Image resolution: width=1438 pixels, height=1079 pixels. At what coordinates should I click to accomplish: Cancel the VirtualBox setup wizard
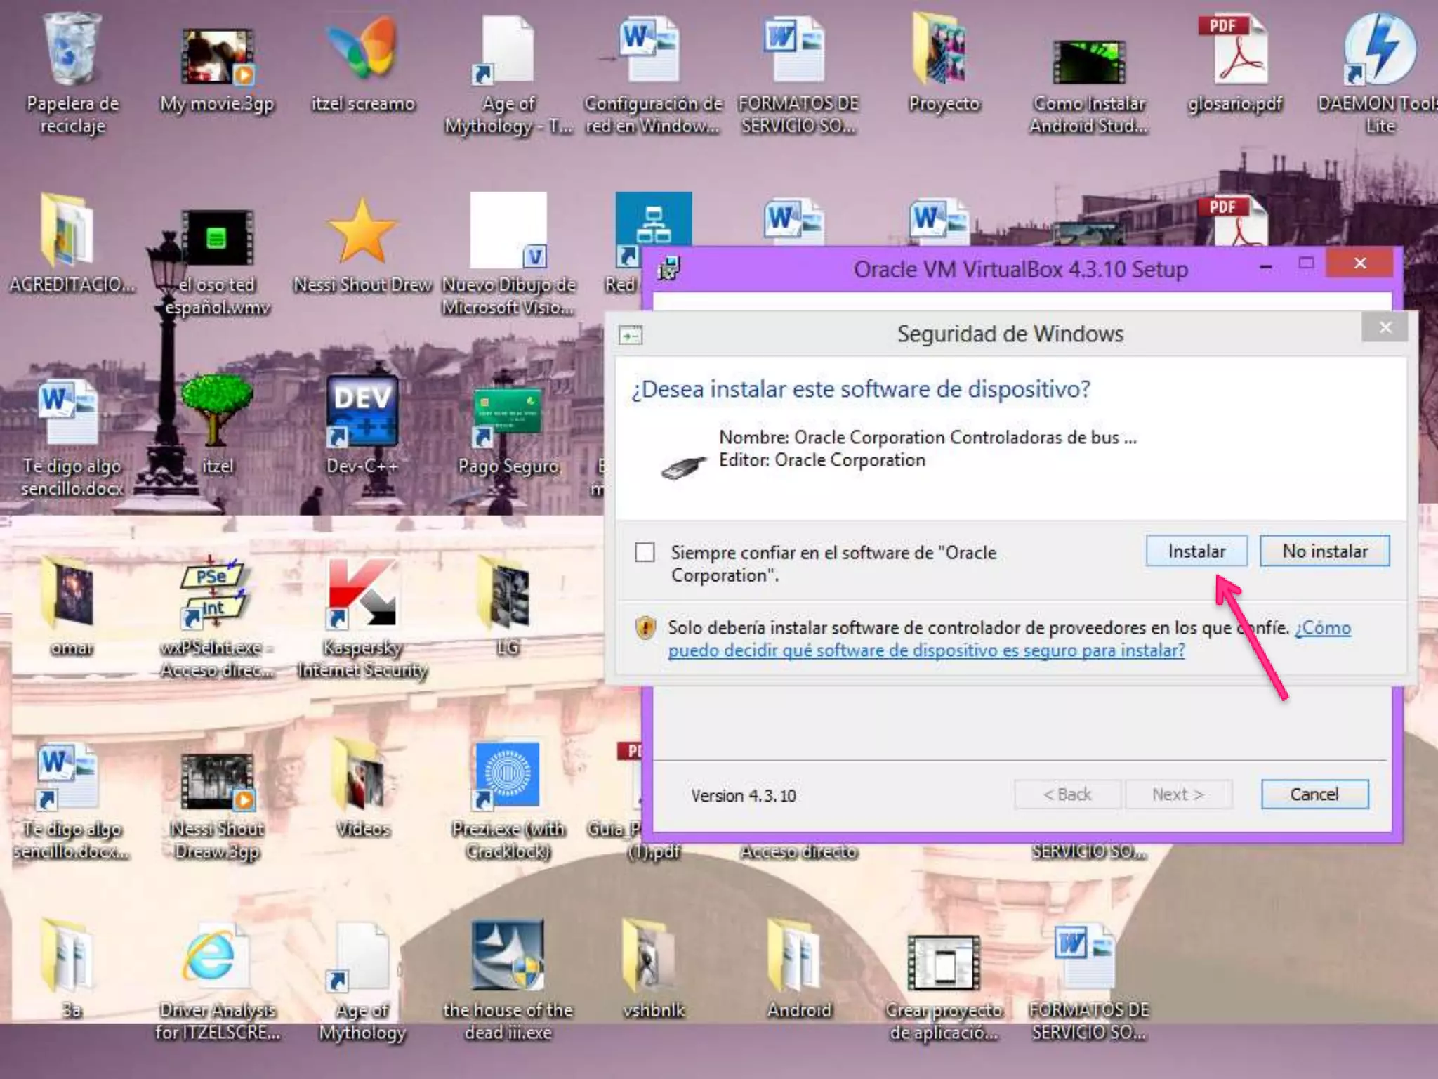(1314, 794)
